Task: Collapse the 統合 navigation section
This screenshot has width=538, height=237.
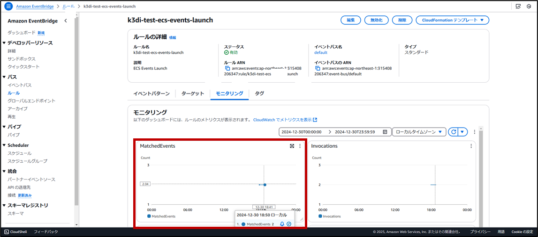Action: point(4,172)
